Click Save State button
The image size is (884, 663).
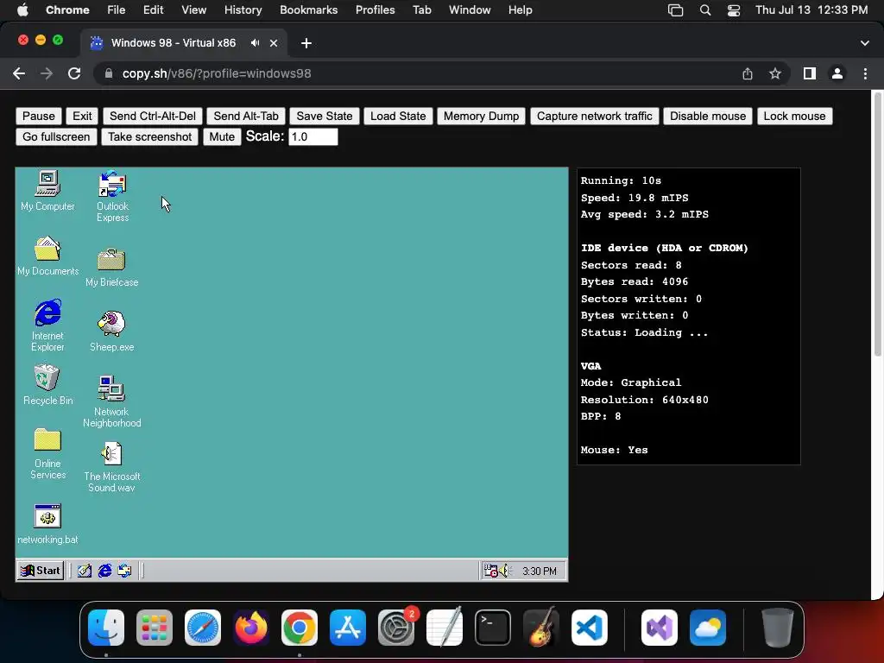(x=325, y=117)
